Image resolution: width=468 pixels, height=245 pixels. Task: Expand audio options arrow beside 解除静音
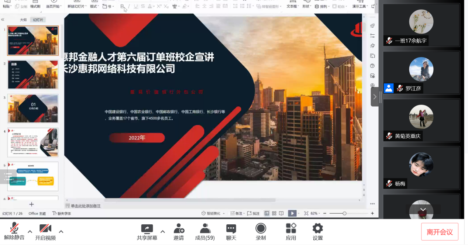point(30,231)
